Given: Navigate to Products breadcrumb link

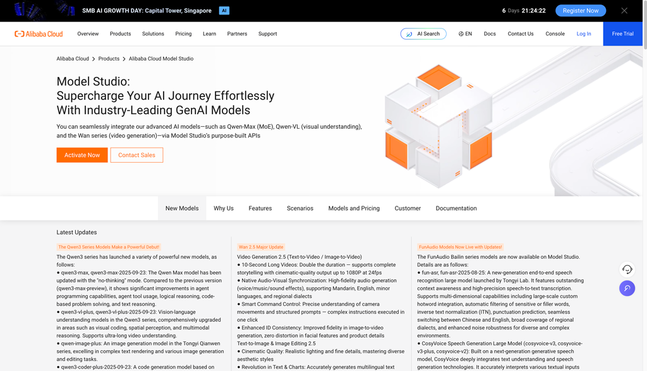Looking at the screenshot, I should click(x=109, y=59).
